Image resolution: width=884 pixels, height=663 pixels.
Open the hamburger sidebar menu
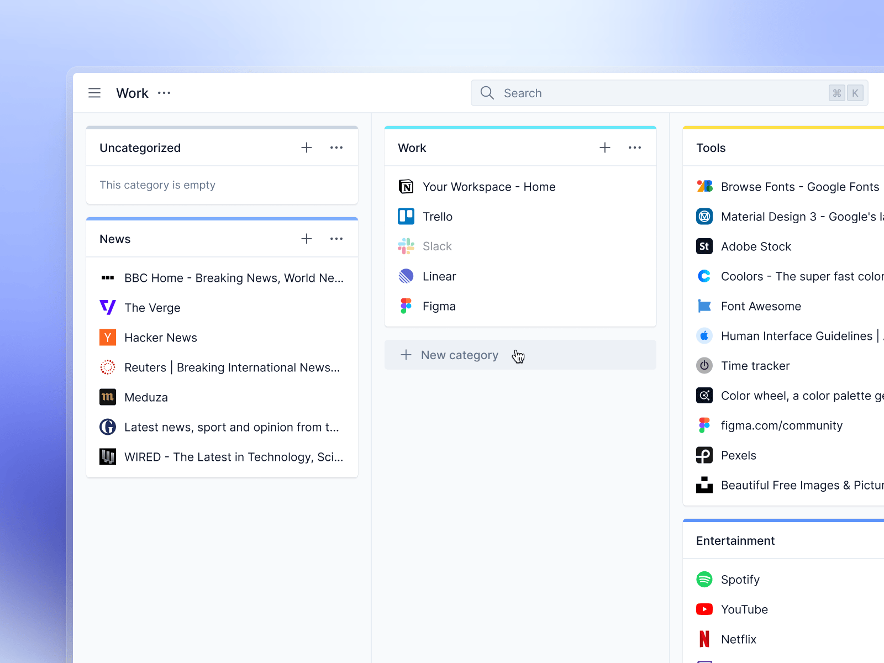click(x=94, y=93)
